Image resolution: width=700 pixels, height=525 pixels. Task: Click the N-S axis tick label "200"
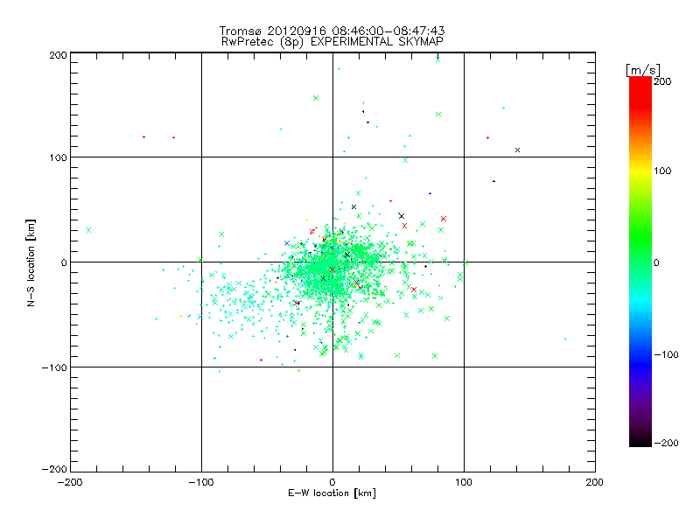pos(59,55)
